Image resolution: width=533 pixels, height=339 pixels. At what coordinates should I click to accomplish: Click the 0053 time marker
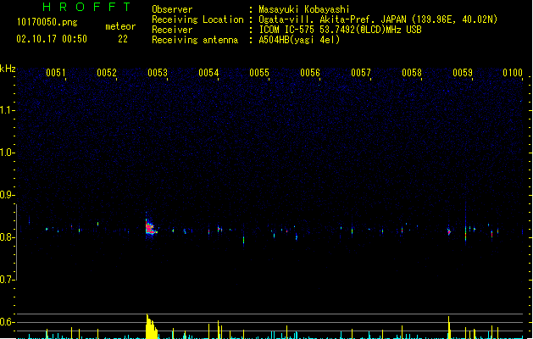tap(158, 72)
